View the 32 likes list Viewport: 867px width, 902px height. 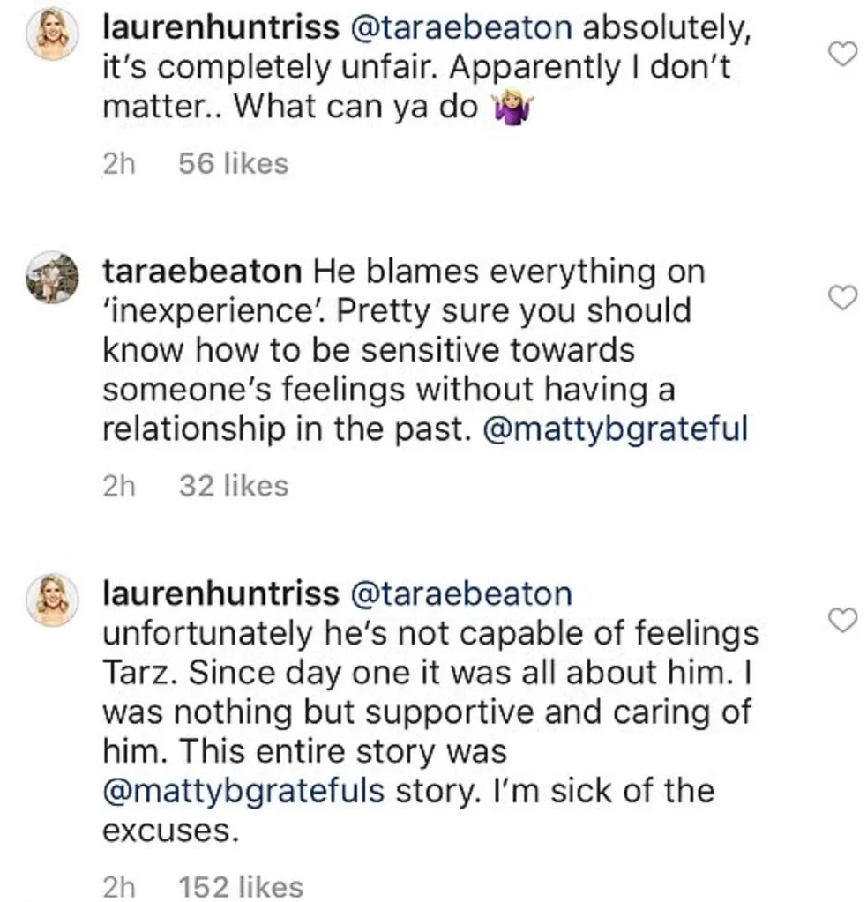point(234,486)
